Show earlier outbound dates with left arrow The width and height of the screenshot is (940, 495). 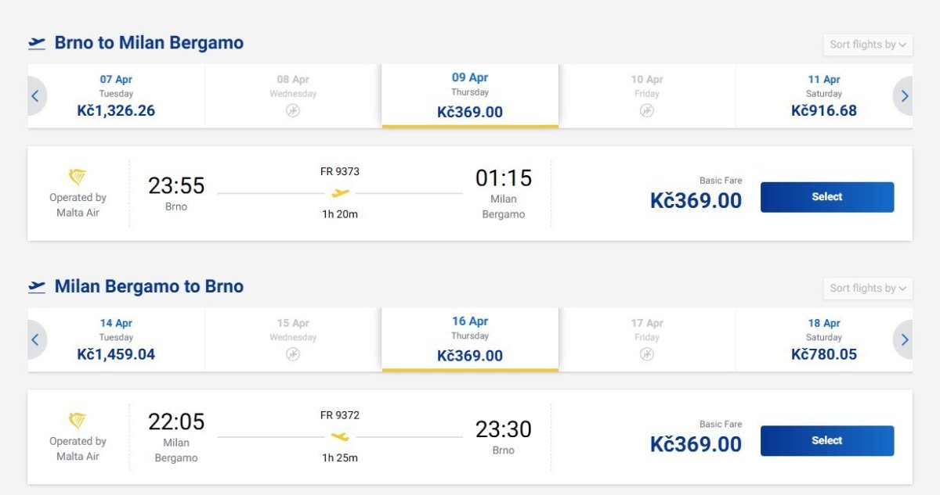35,96
